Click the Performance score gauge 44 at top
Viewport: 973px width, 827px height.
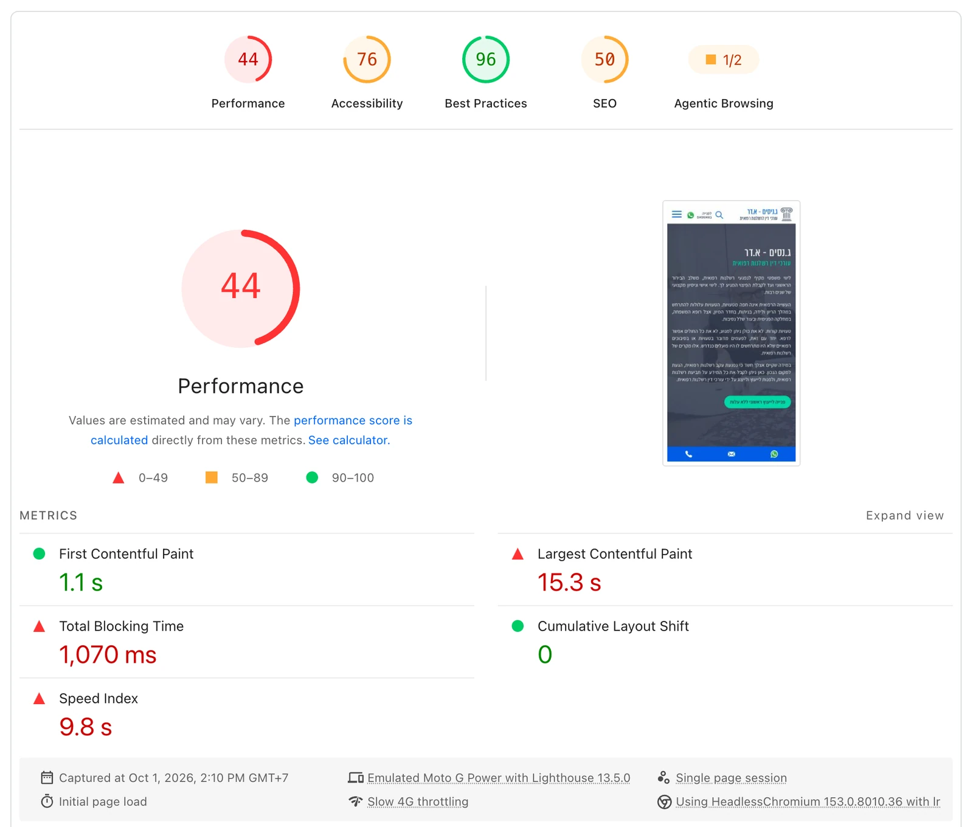pyautogui.click(x=248, y=60)
